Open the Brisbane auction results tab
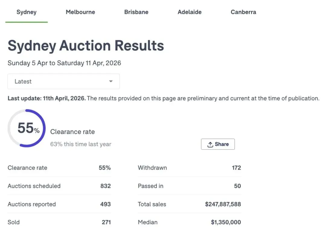 (136, 12)
